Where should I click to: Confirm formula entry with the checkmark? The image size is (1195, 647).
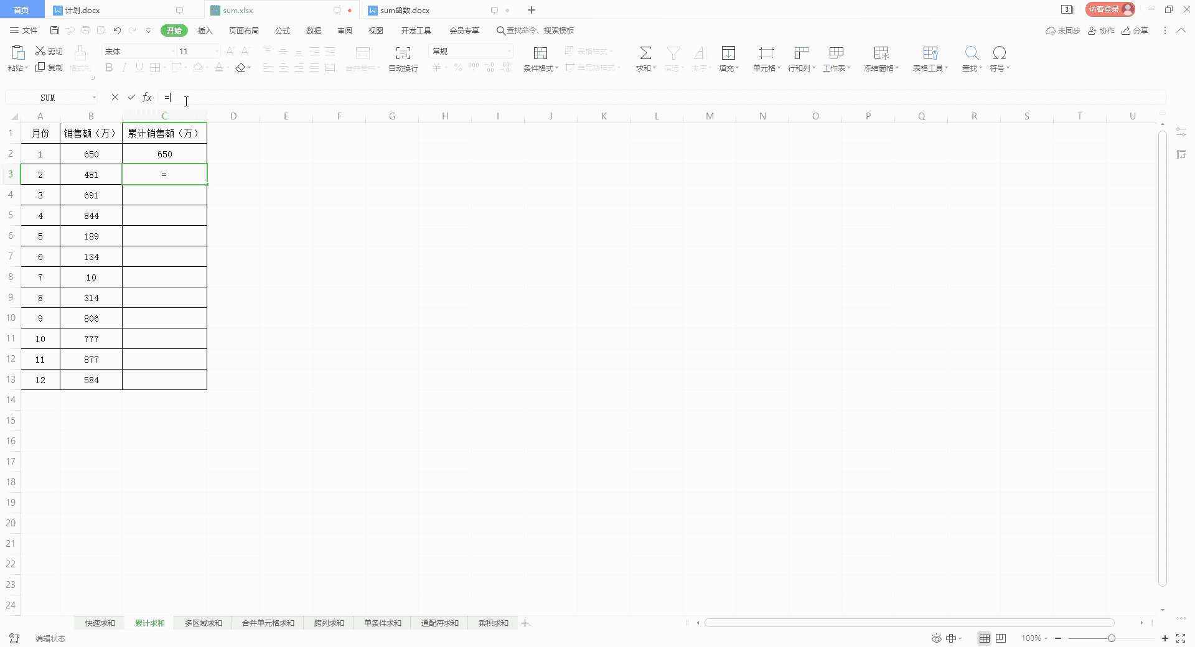click(x=131, y=97)
